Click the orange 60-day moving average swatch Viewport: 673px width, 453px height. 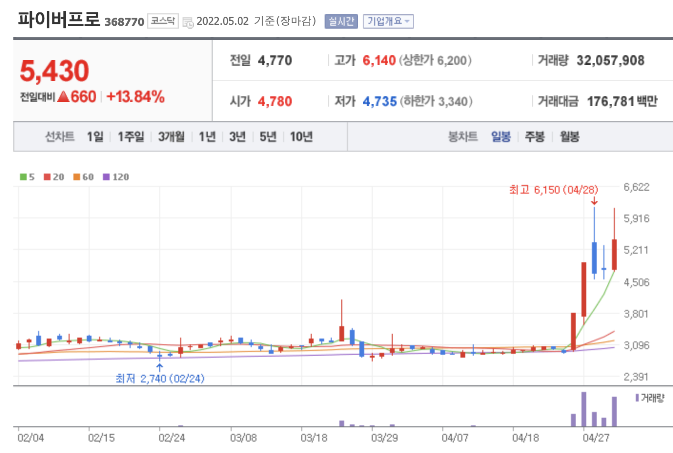pyautogui.click(x=77, y=177)
